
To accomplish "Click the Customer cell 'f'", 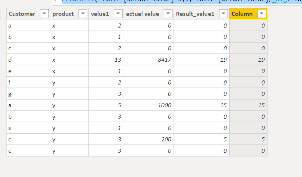I will tap(28, 83).
